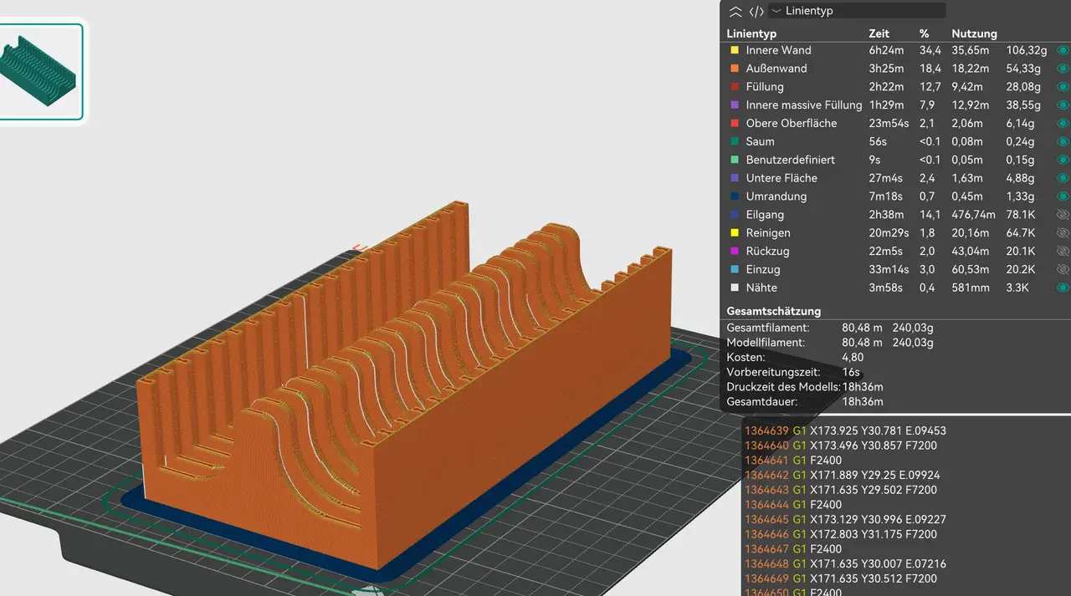Hide the Füllung line type
1071x596 pixels.
coord(1063,87)
